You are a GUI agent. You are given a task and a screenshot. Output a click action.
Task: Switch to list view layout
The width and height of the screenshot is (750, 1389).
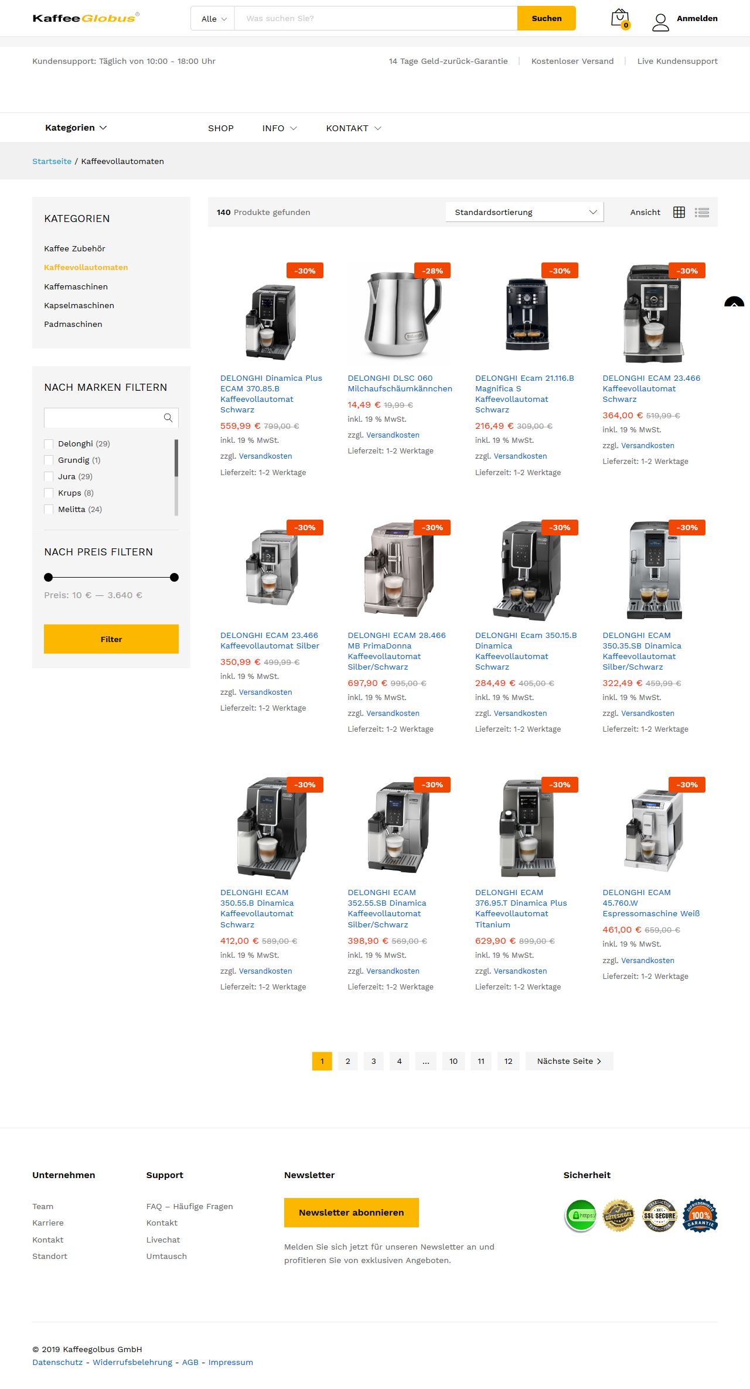pos(702,212)
